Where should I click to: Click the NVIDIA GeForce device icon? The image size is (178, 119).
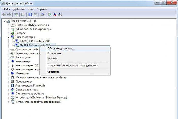(x=17, y=45)
